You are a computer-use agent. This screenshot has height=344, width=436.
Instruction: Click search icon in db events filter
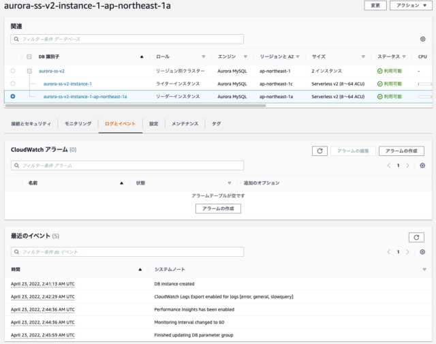(x=16, y=252)
